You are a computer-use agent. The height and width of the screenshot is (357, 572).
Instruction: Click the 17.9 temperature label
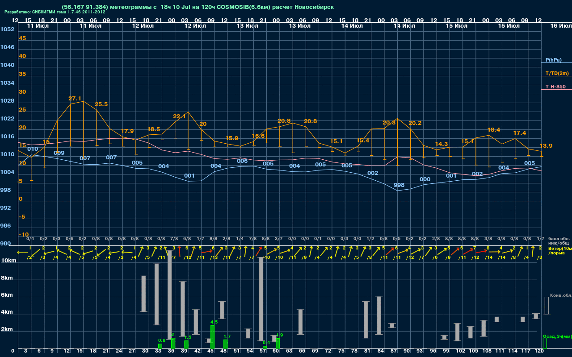(127, 131)
